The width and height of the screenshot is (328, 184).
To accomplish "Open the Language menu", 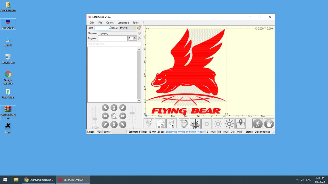I will click(123, 22).
